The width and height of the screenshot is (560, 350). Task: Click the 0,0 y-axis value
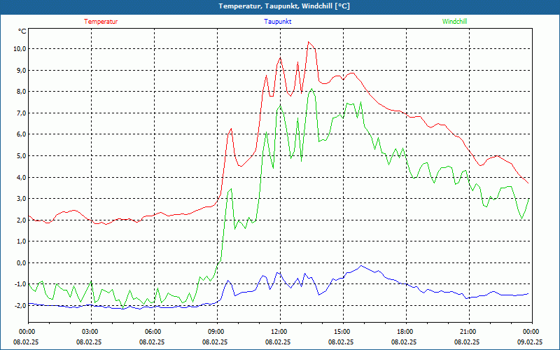click(21, 263)
